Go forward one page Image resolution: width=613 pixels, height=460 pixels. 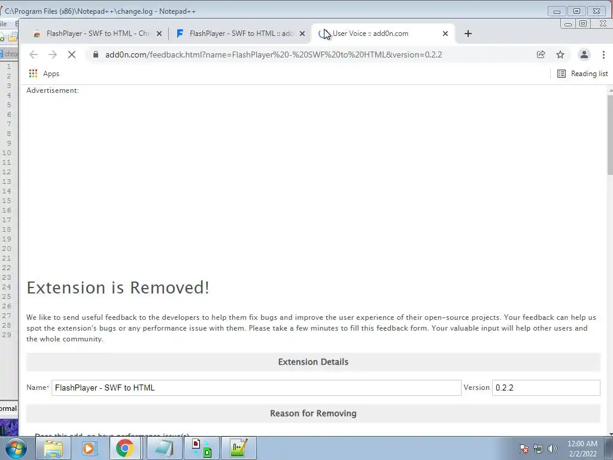click(53, 55)
